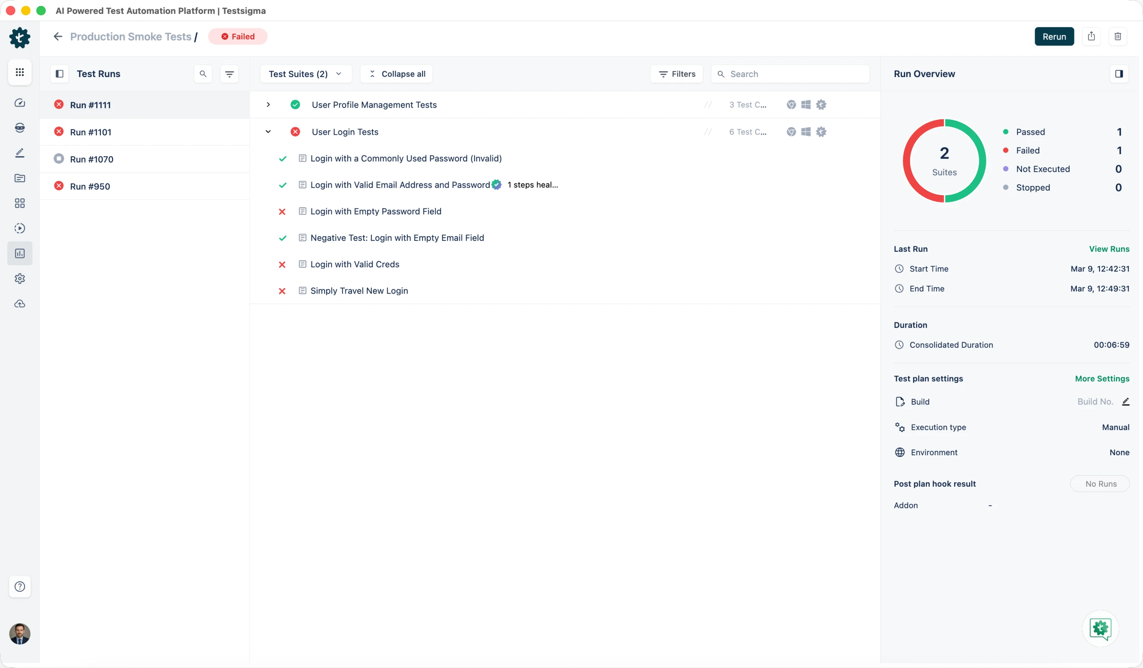Edit Build number with pencil icon
Screen dimensions: 1143x668
coord(1126,402)
